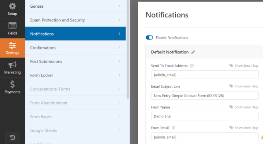Expand the Post Submissions chevron
This screenshot has height=144, width=263.
pos(120,61)
